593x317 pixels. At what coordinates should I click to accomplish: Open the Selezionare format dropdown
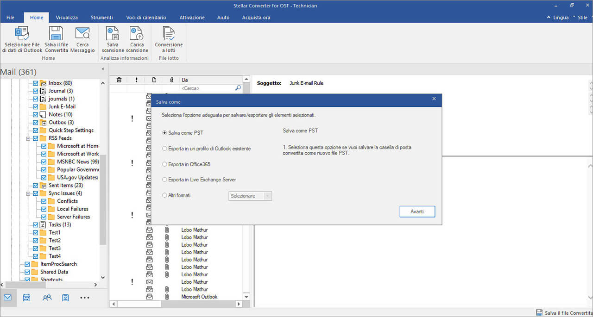[x=251, y=196]
